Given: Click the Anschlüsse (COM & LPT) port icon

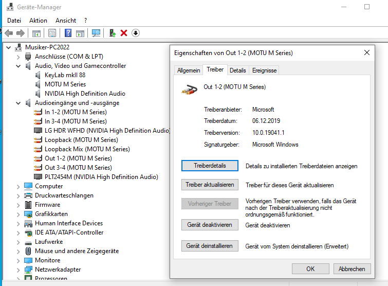Looking at the screenshot, I should (x=28, y=57).
